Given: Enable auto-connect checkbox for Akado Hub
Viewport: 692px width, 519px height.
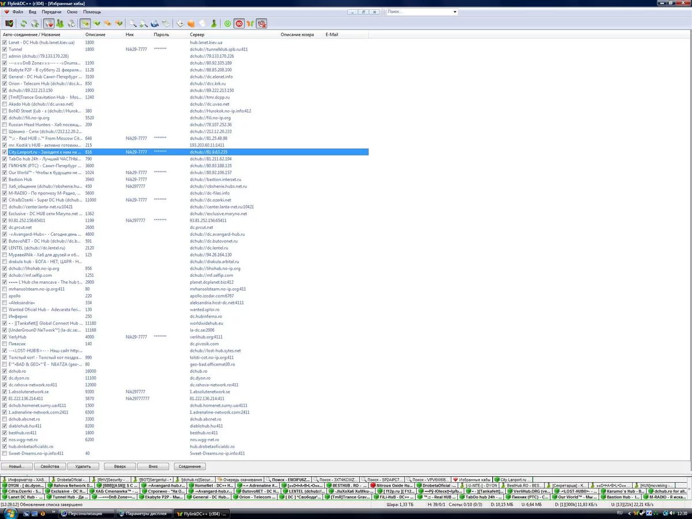Looking at the screenshot, I should pos(5,104).
